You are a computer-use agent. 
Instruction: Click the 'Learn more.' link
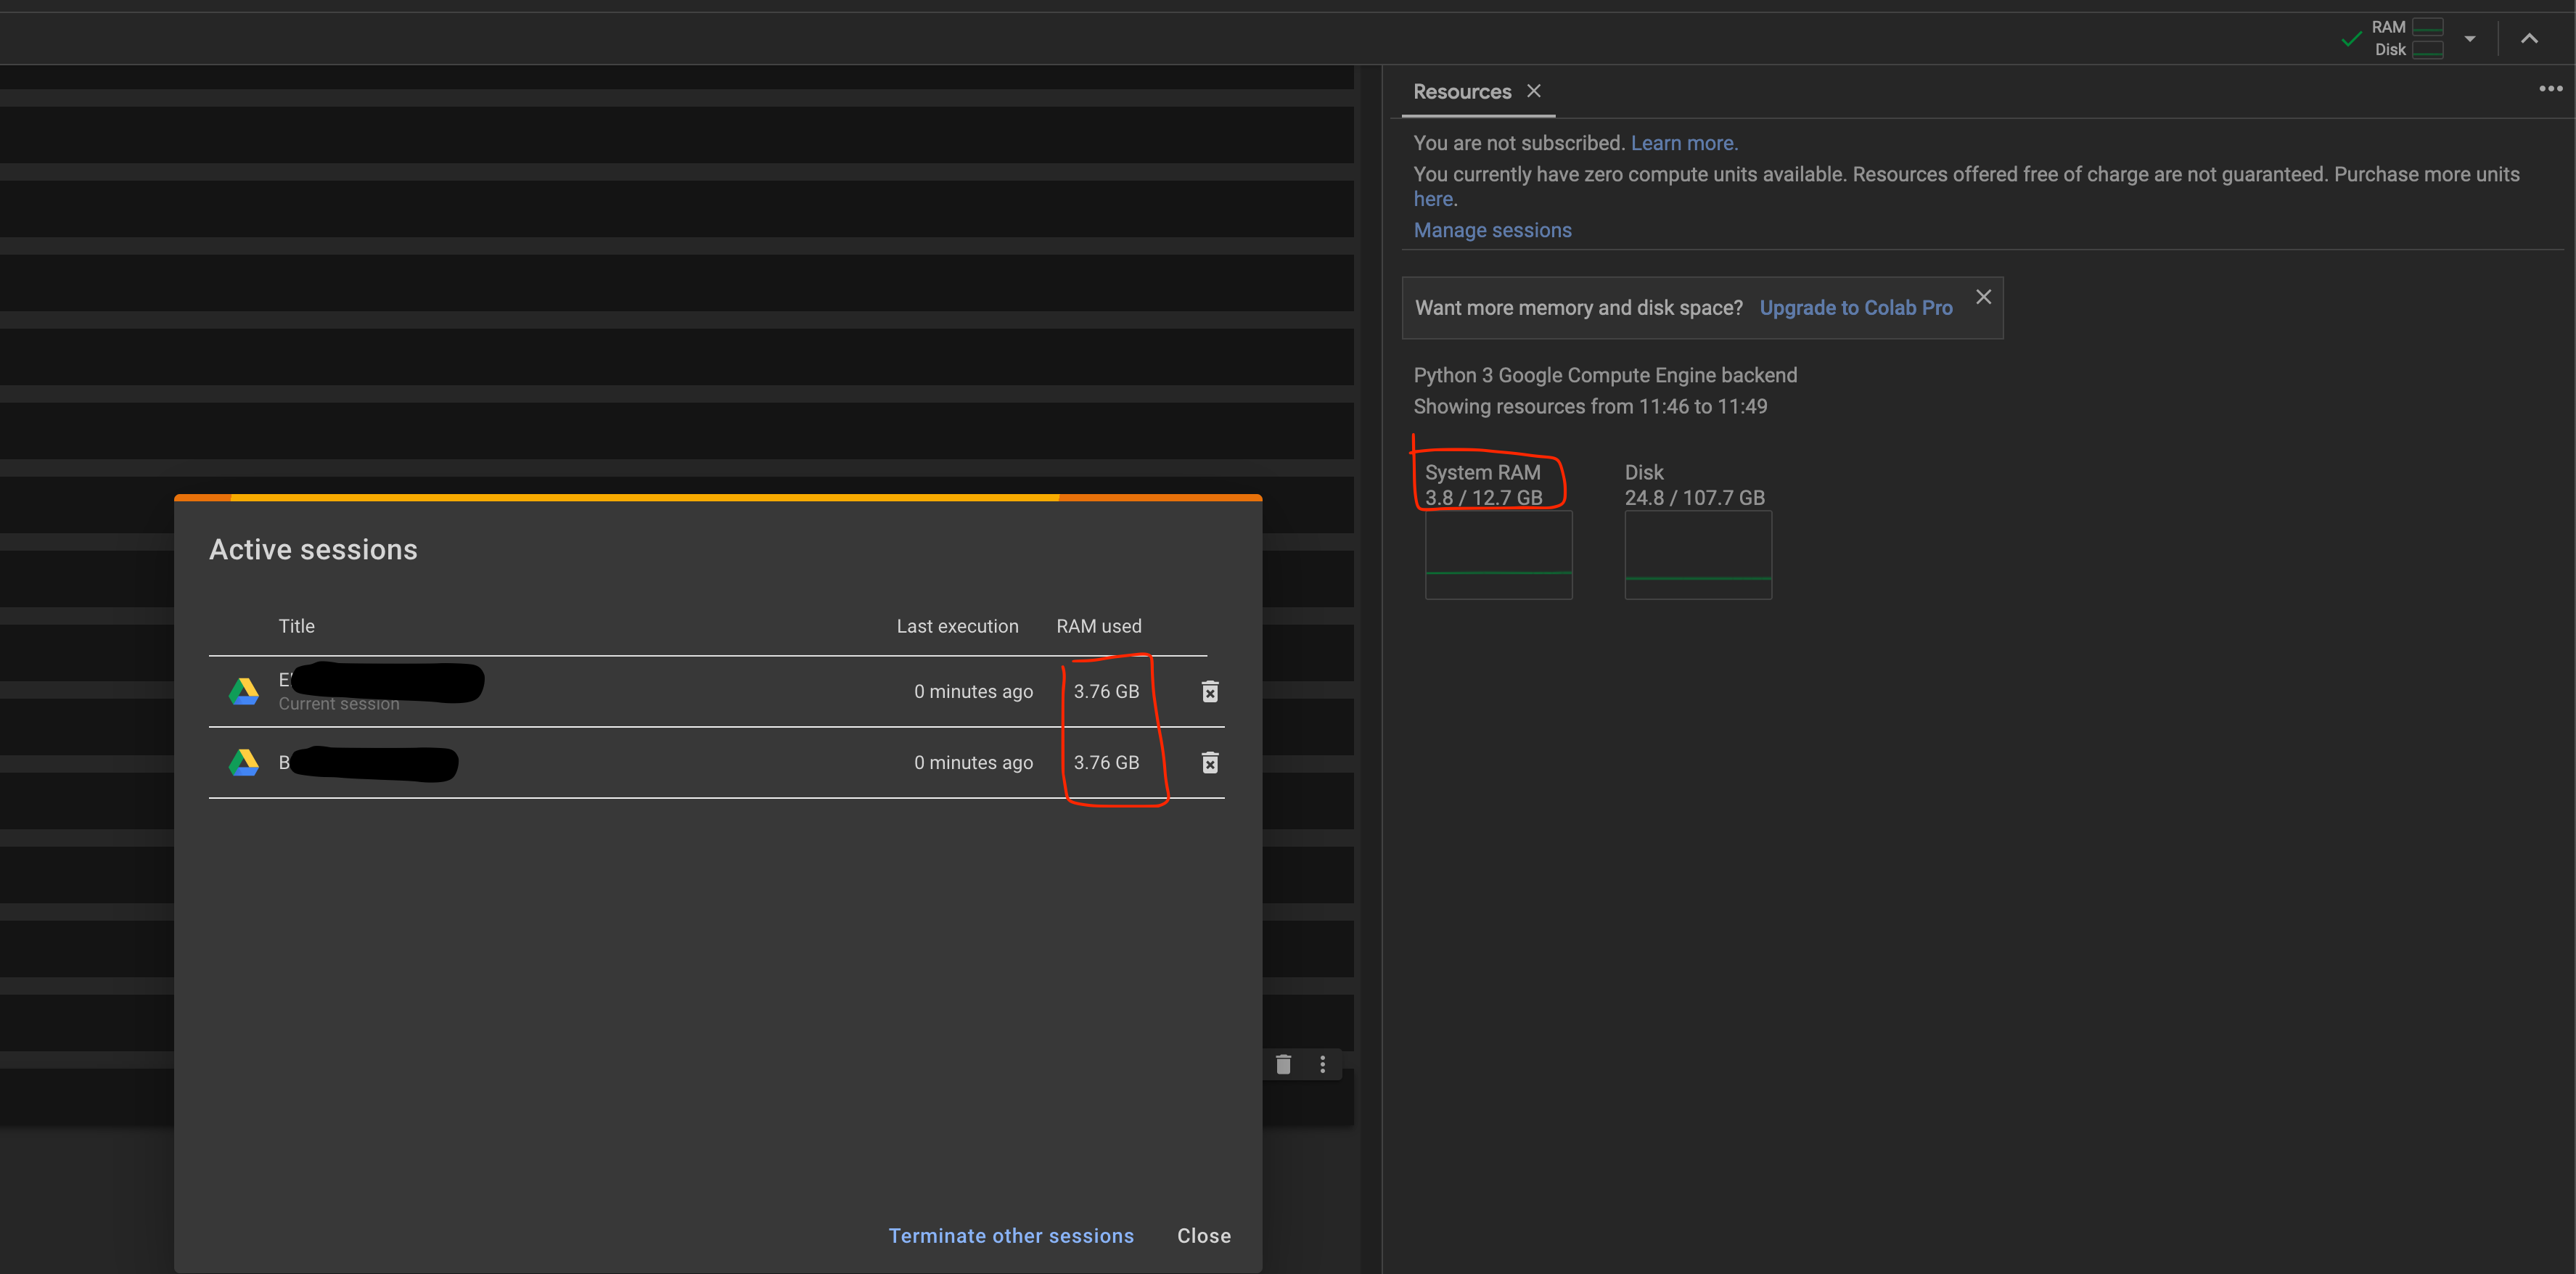click(x=1684, y=143)
